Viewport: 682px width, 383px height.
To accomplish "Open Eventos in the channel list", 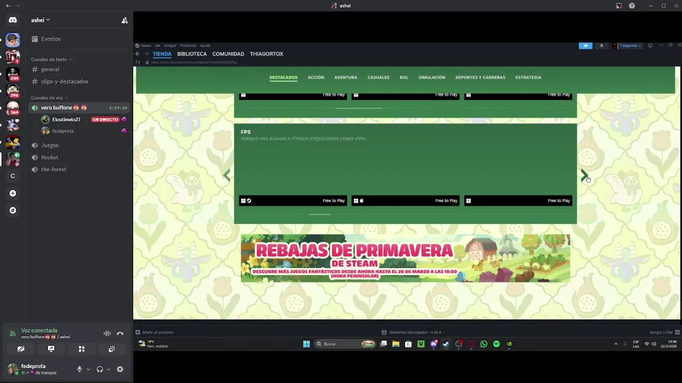I will (x=79, y=39).
